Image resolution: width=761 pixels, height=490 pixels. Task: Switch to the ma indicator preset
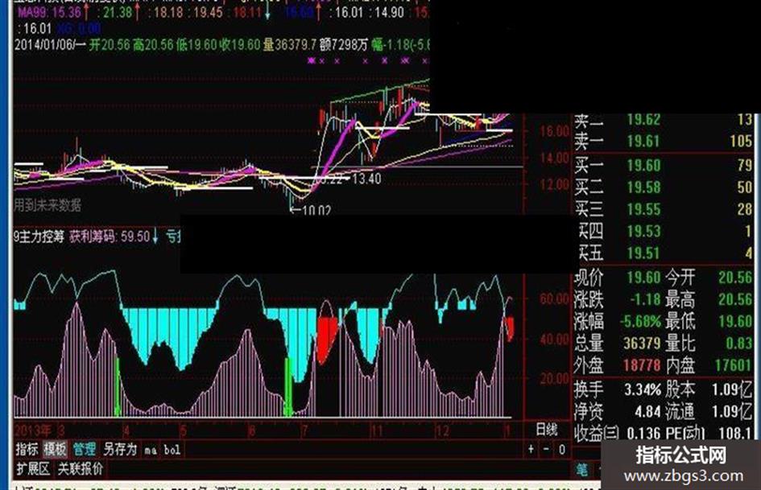click(x=151, y=451)
